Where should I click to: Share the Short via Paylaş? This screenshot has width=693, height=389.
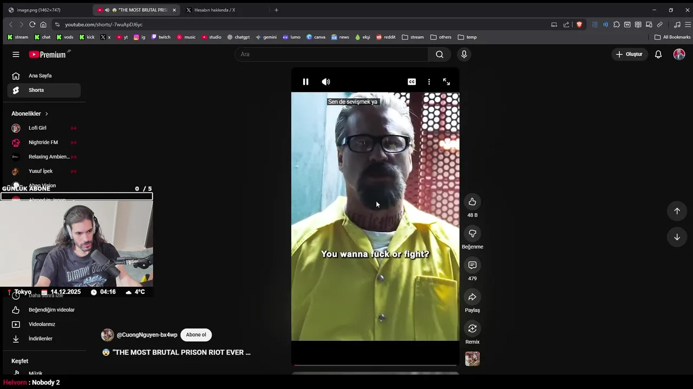click(x=472, y=297)
